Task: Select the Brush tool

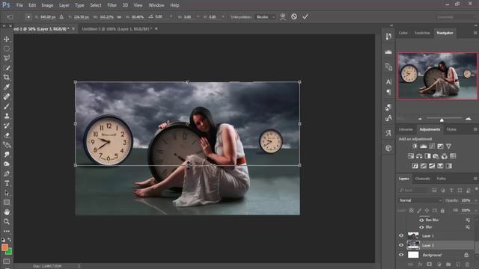Action: click(x=7, y=106)
